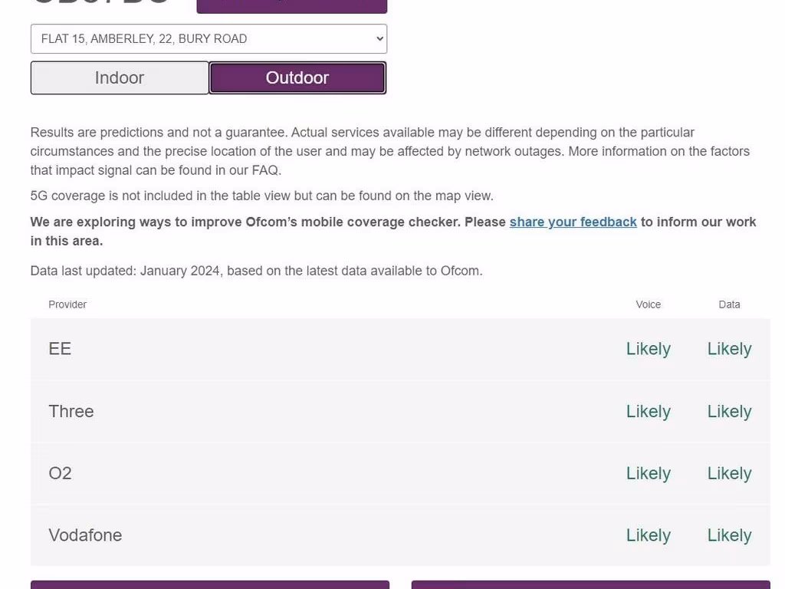
Task: Click EE's Data coverage result
Action: click(x=729, y=349)
